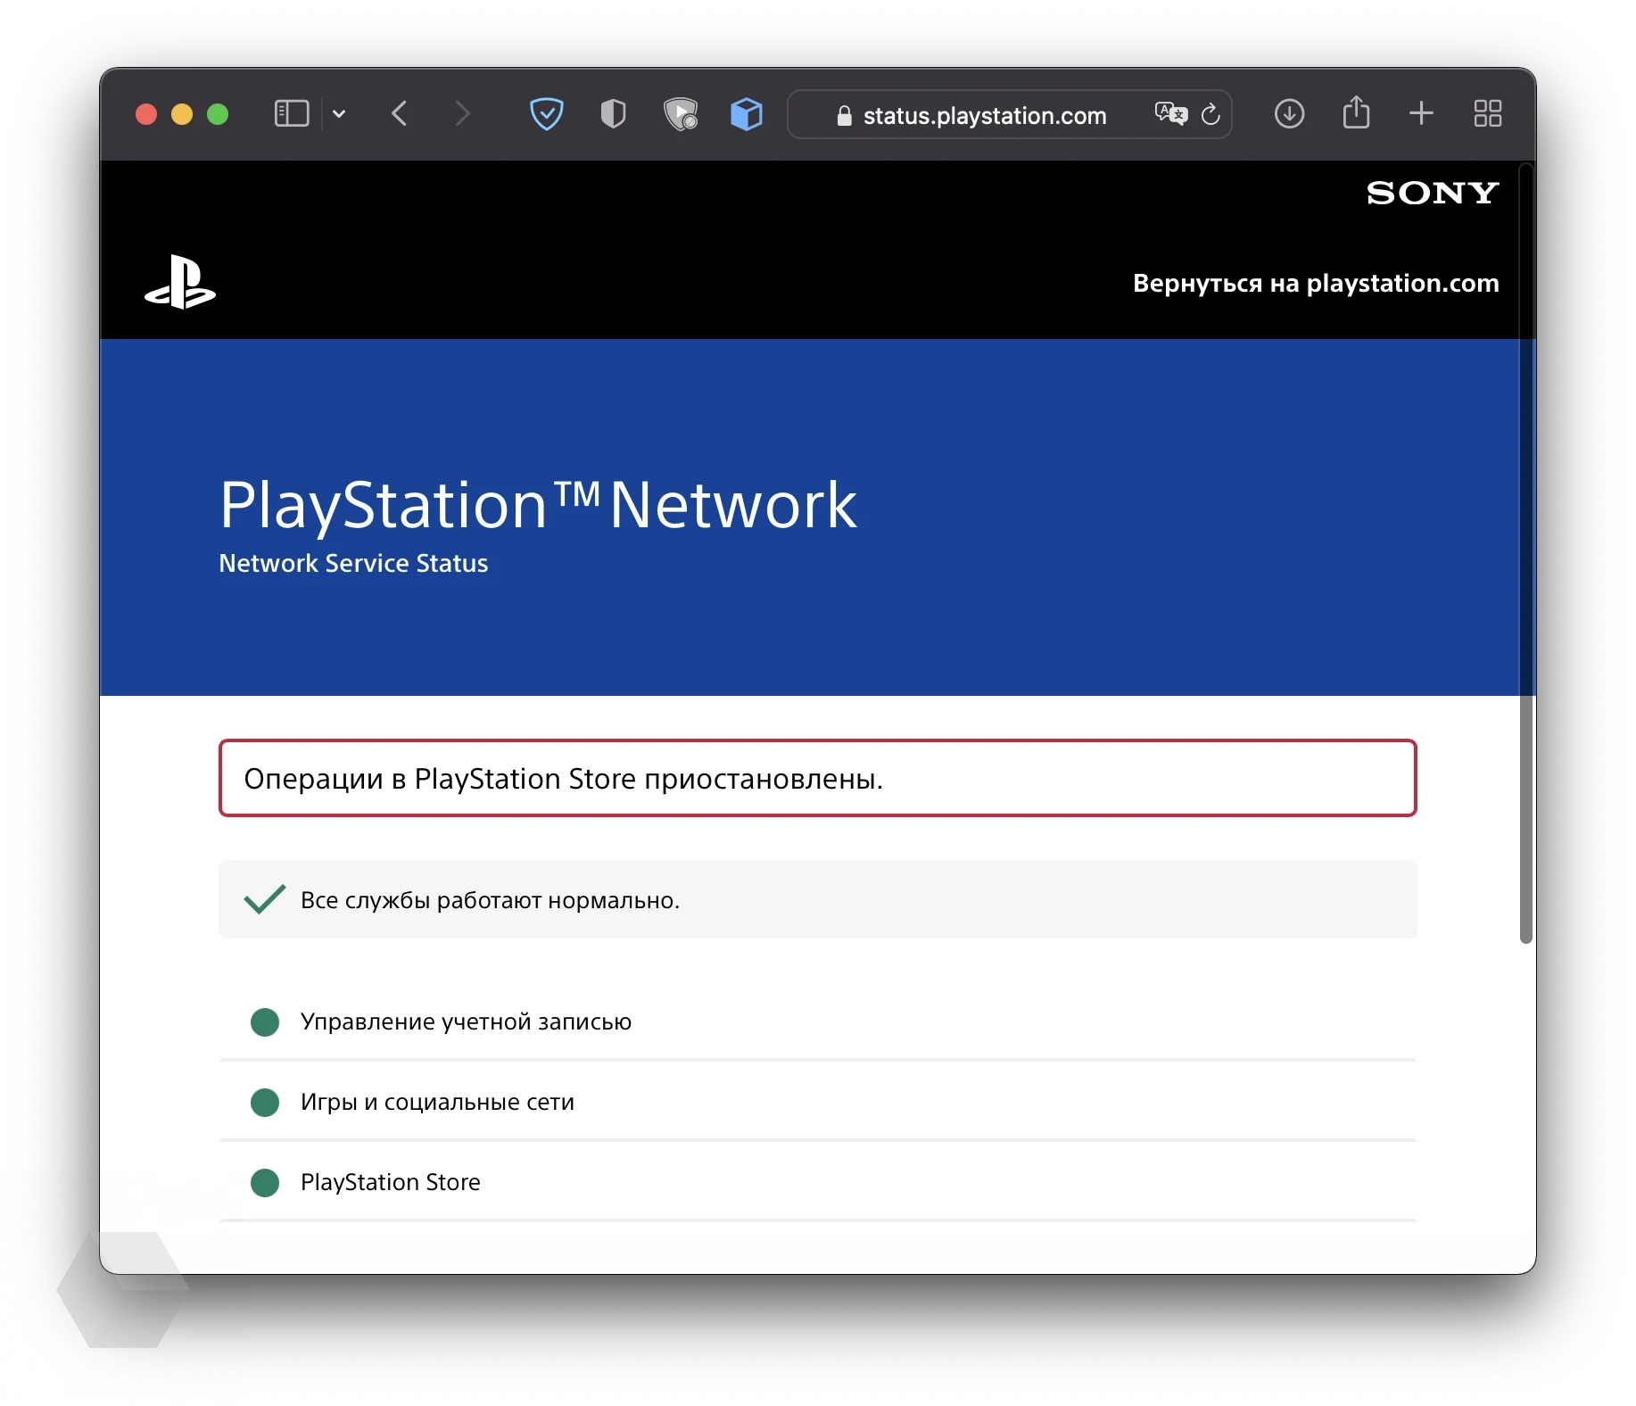This screenshot has height=1406, width=1636.
Task: Open a new tab with the plus button
Action: pos(1421,113)
